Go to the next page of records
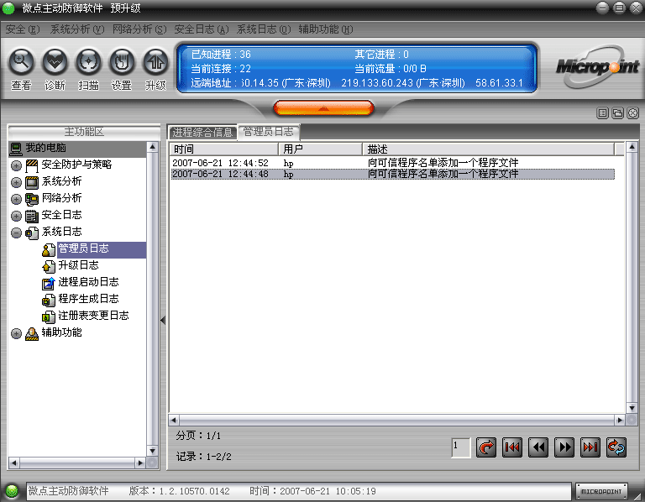 coord(564,447)
